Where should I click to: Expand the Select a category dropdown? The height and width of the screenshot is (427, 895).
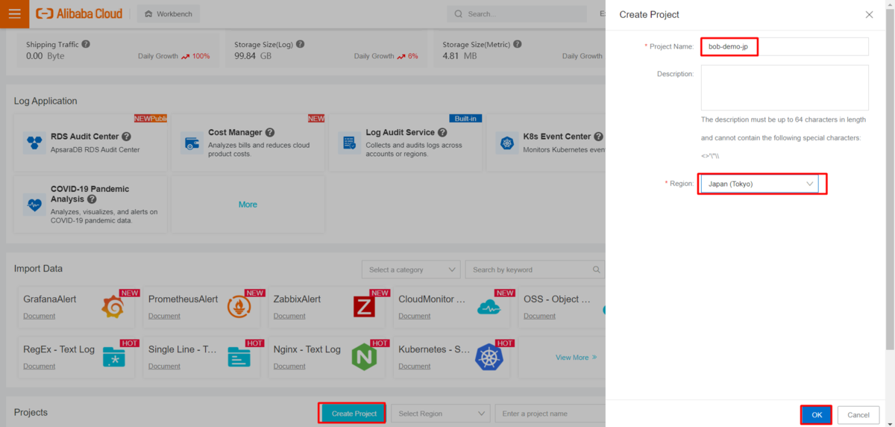coord(411,269)
